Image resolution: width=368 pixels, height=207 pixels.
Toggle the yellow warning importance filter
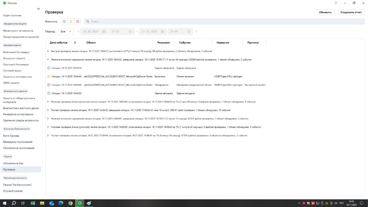pyautogui.click(x=71, y=21)
